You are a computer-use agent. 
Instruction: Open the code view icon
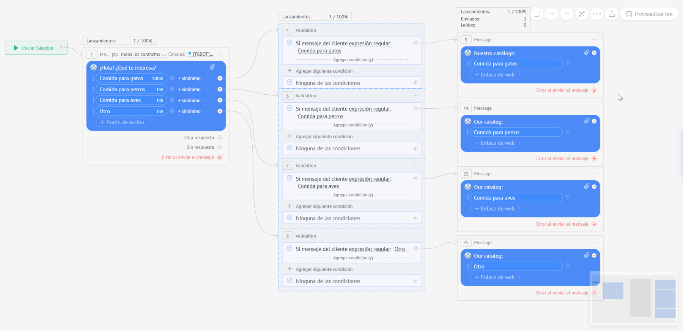pos(596,14)
